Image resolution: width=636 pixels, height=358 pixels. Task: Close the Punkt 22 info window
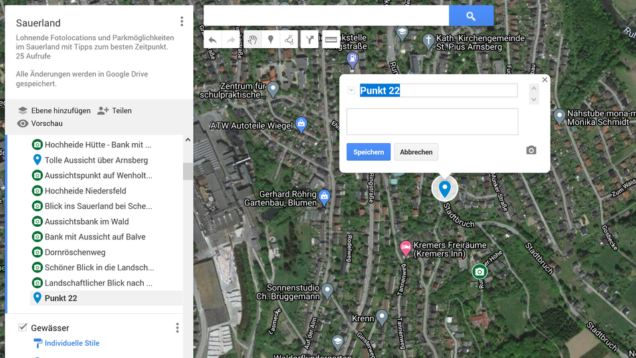tap(545, 80)
